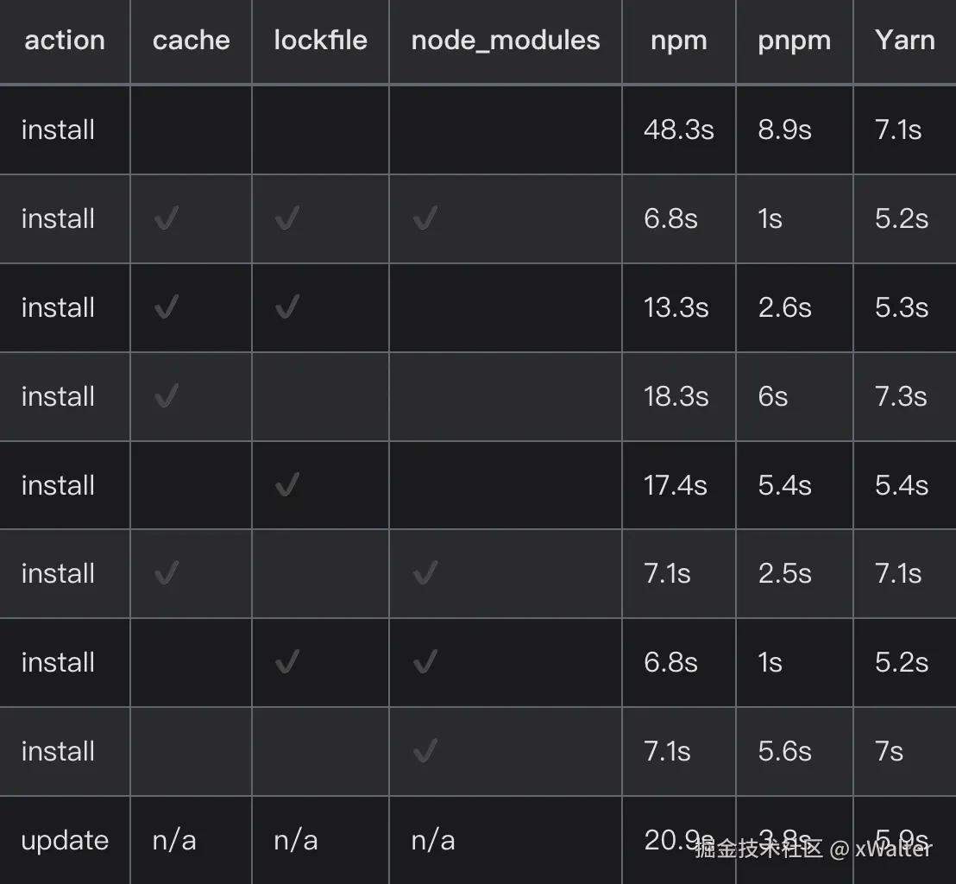Click the update row action cell
This screenshot has height=884, width=956.
click(x=65, y=841)
